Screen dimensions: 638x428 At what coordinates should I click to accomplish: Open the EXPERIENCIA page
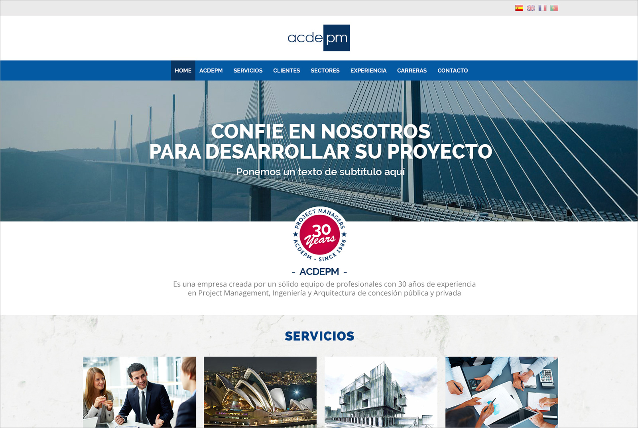point(368,71)
